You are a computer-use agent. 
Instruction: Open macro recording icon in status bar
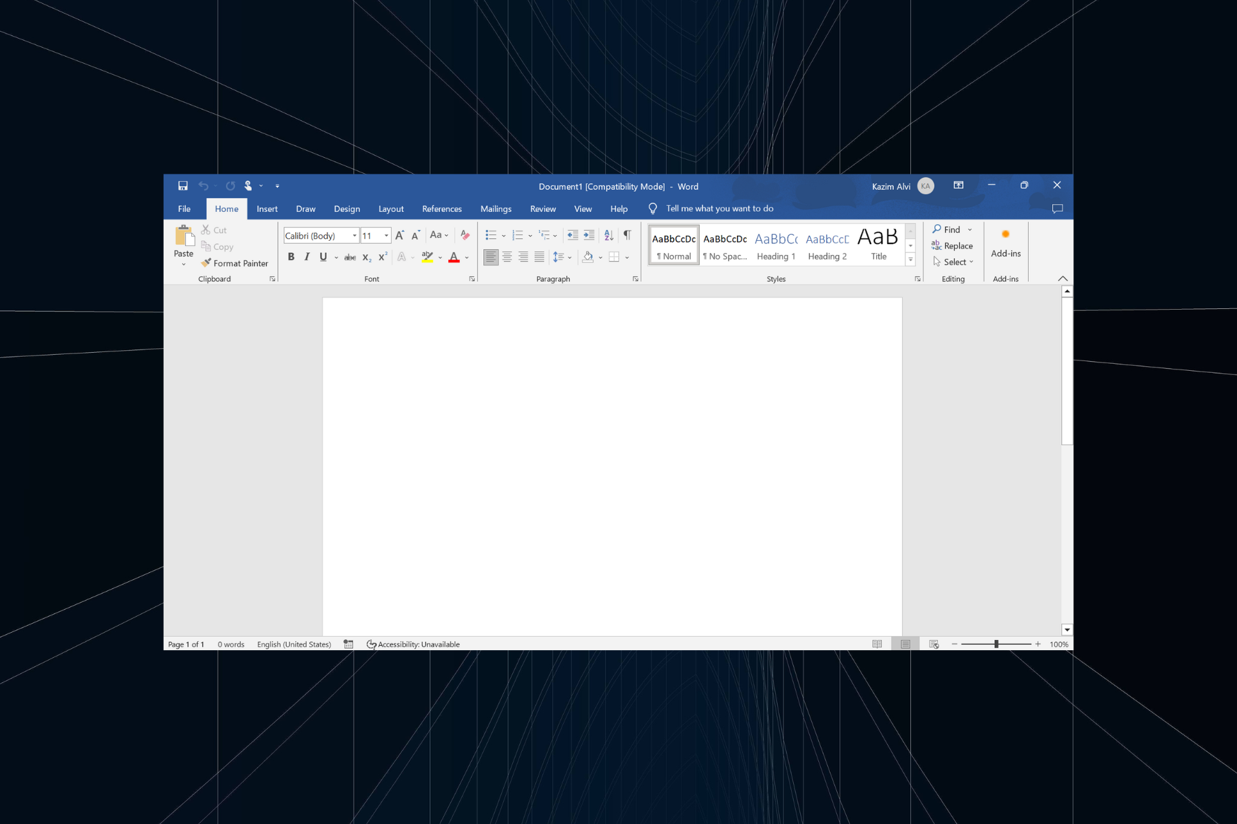(349, 644)
